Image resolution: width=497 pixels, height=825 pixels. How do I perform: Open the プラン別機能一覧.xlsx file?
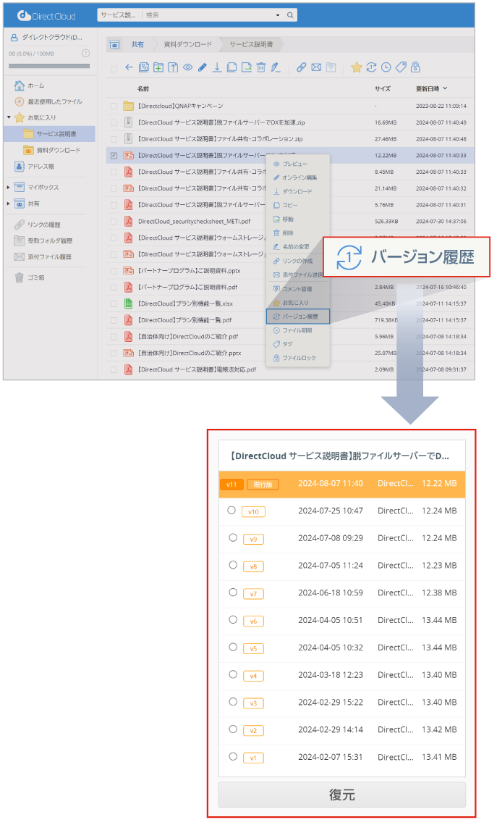(185, 303)
